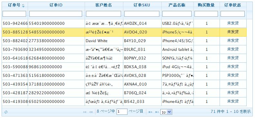This screenshot has height=118, width=255.
Task: Focus the 订单号 filter input box
Action: click(x=14, y=14)
